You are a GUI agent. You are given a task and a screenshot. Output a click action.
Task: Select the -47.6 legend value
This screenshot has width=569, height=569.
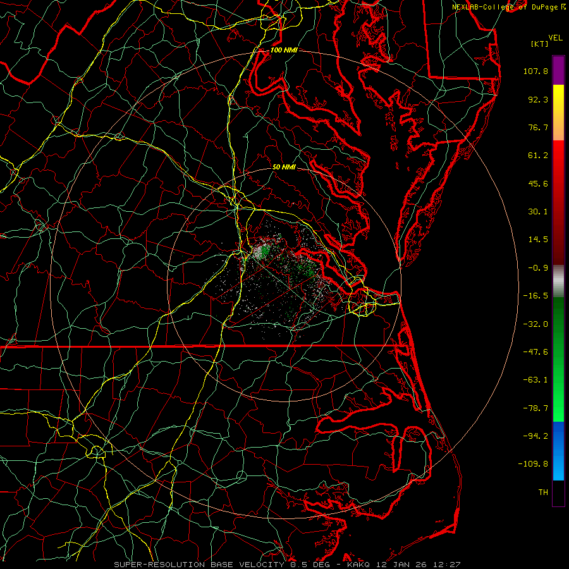[x=535, y=352]
